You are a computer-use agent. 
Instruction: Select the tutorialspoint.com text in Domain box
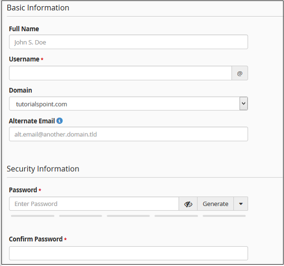click(x=42, y=104)
